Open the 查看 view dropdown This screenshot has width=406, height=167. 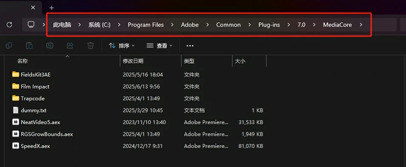(159, 45)
